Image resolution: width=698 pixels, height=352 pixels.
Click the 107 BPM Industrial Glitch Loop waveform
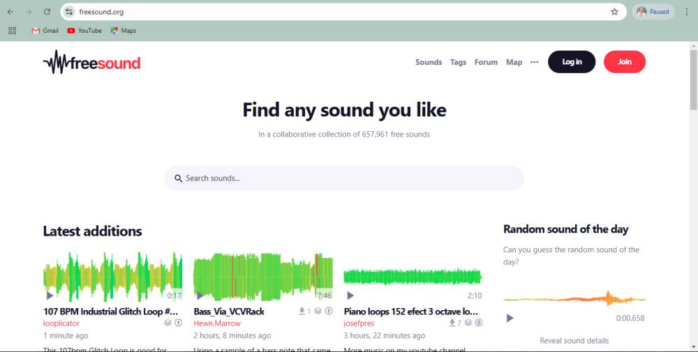(112, 277)
